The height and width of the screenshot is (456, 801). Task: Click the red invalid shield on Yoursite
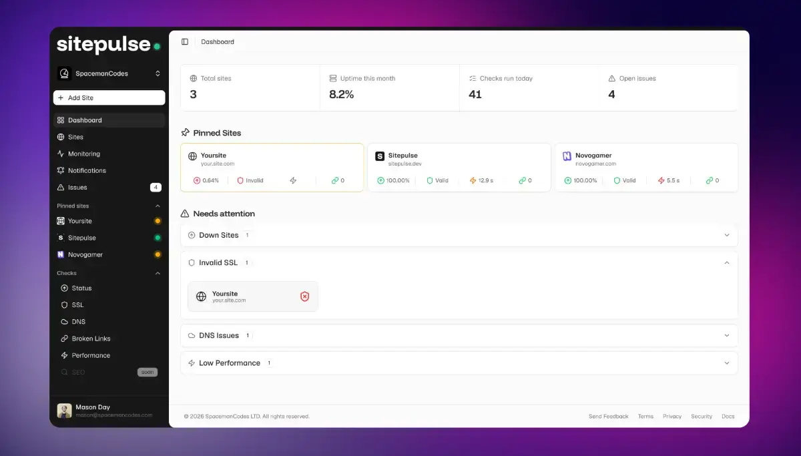(x=304, y=296)
